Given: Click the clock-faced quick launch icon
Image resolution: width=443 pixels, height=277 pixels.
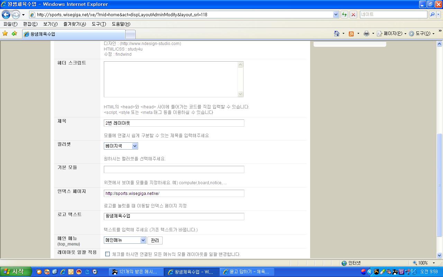Looking at the screenshot, I should (71, 272).
